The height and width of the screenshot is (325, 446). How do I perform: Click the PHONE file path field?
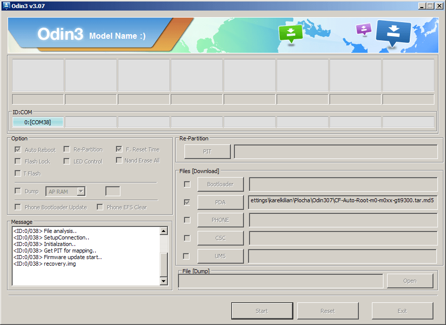pos(343,220)
